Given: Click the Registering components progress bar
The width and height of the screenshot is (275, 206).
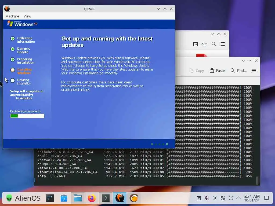Looking at the screenshot, I should pos(27,116).
